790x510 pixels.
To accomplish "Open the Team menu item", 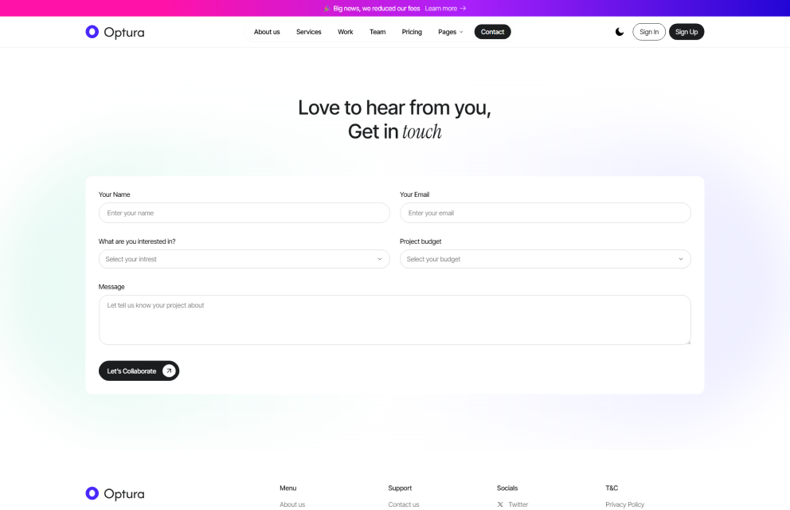I will 377,32.
